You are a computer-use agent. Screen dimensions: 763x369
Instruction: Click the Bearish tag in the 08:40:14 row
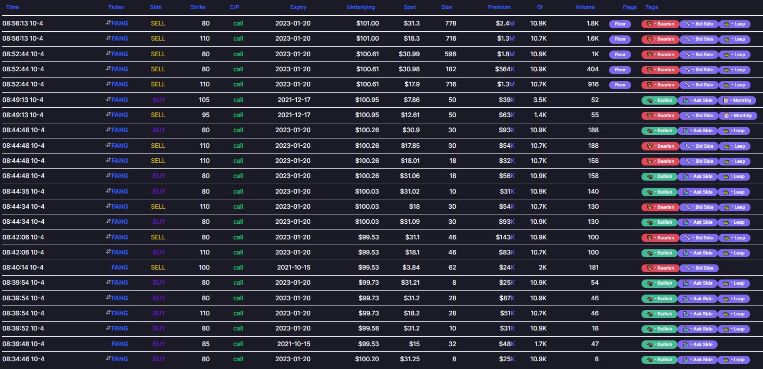pos(660,268)
